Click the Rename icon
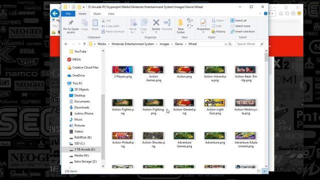Viewport: 320px width, 180px height. pos(167,22)
